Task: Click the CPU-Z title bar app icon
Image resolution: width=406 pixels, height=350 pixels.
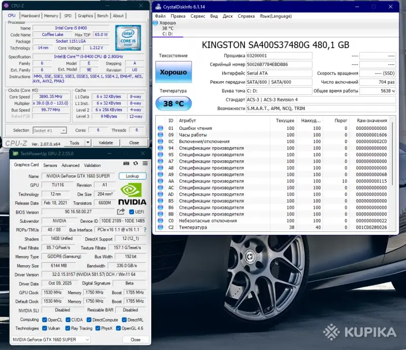Action: tap(6, 6)
